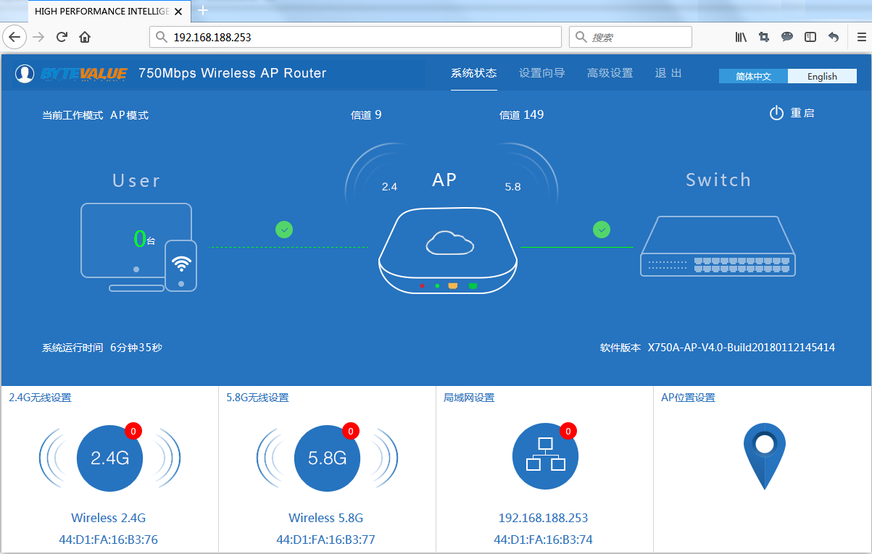The height and width of the screenshot is (554, 872).
Task: Click the User devices monitor icon
Action: 136,241
